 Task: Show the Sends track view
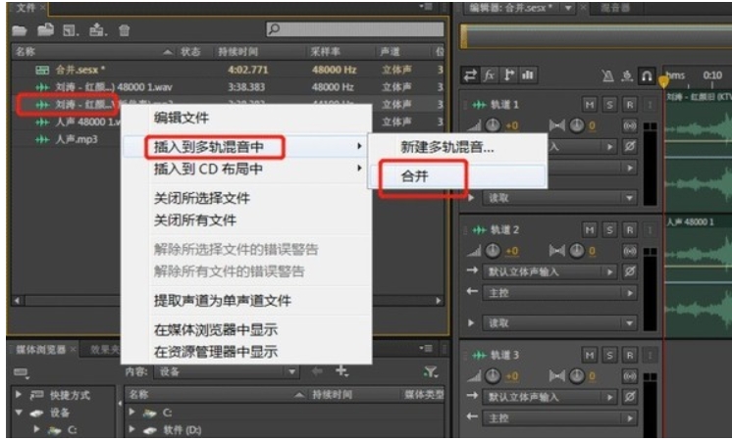click(x=509, y=75)
